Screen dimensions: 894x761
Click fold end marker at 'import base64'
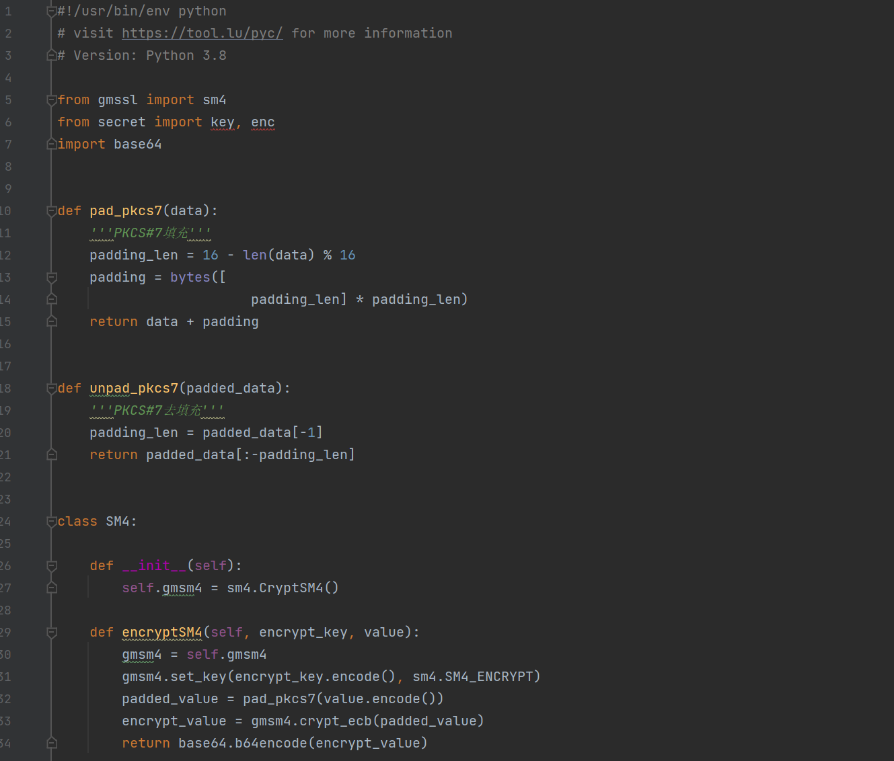[52, 145]
